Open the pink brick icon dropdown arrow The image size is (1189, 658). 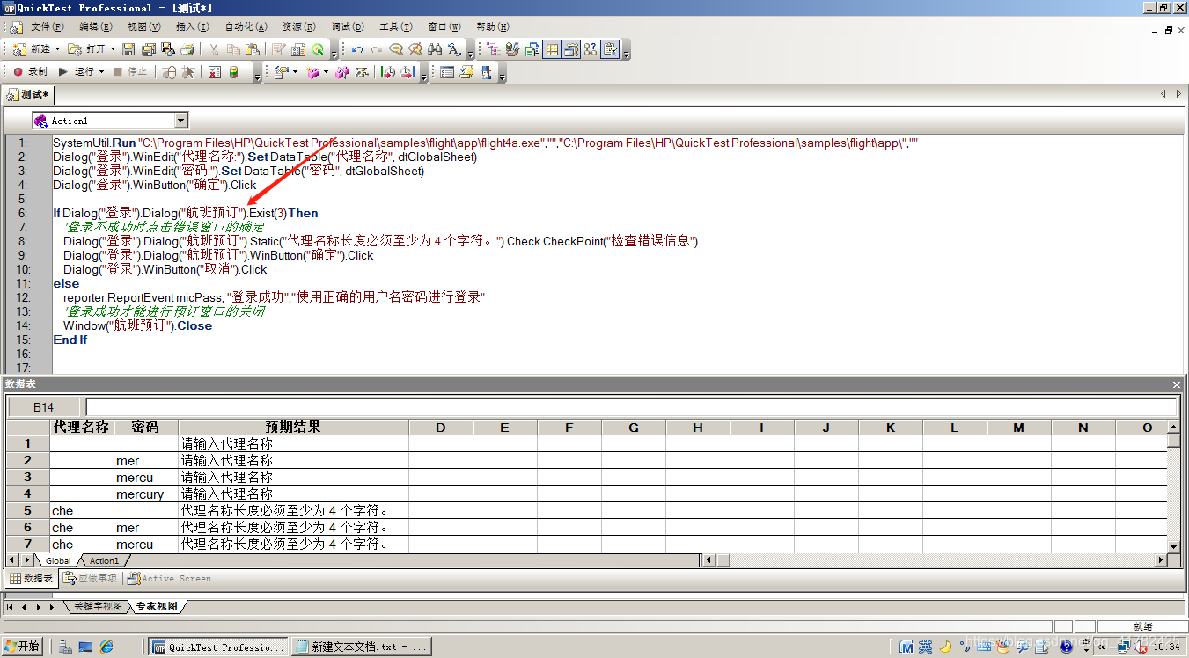326,72
